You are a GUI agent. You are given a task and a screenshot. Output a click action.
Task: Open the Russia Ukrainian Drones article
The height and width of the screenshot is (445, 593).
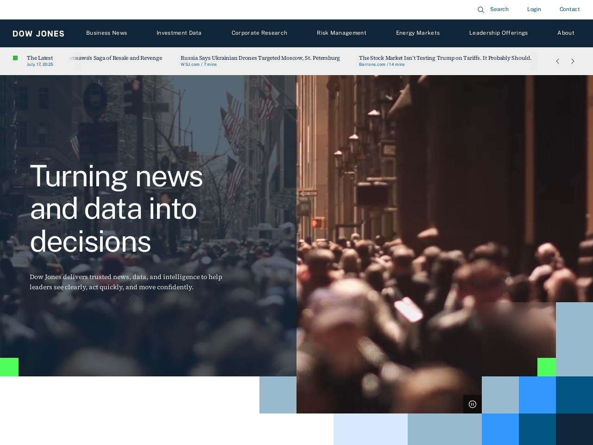tap(260, 58)
